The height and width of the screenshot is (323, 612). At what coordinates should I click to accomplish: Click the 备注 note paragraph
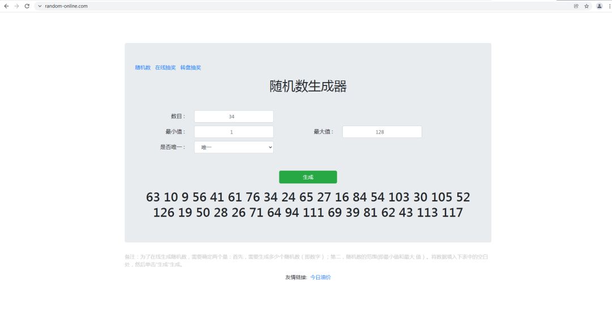tap(307, 261)
